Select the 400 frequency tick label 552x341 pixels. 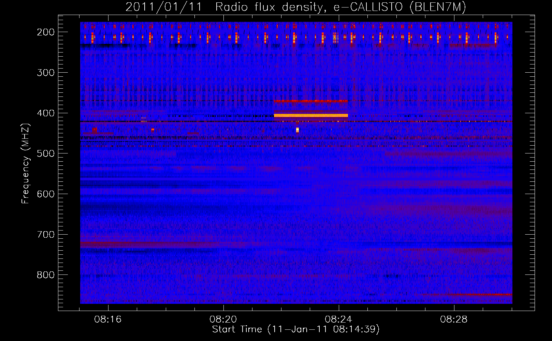tap(46, 113)
